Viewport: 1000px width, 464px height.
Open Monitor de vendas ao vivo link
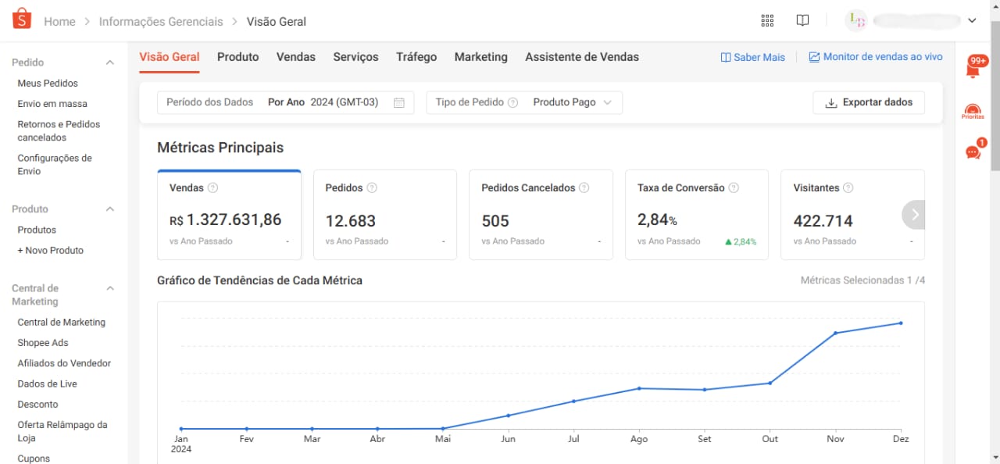(x=875, y=57)
